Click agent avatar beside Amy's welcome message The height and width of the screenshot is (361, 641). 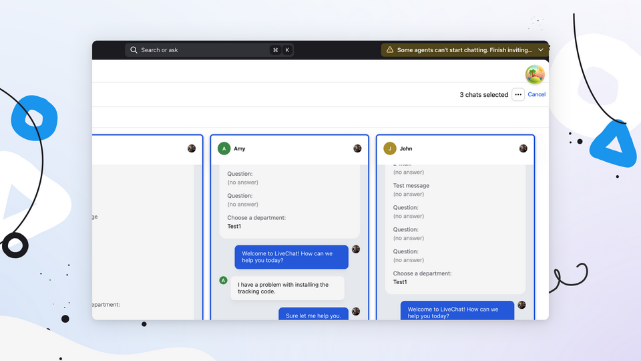click(x=356, y=249)
